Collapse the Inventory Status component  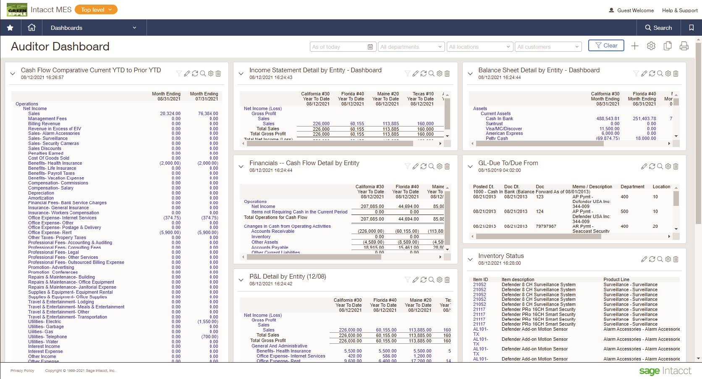point(470,259)
